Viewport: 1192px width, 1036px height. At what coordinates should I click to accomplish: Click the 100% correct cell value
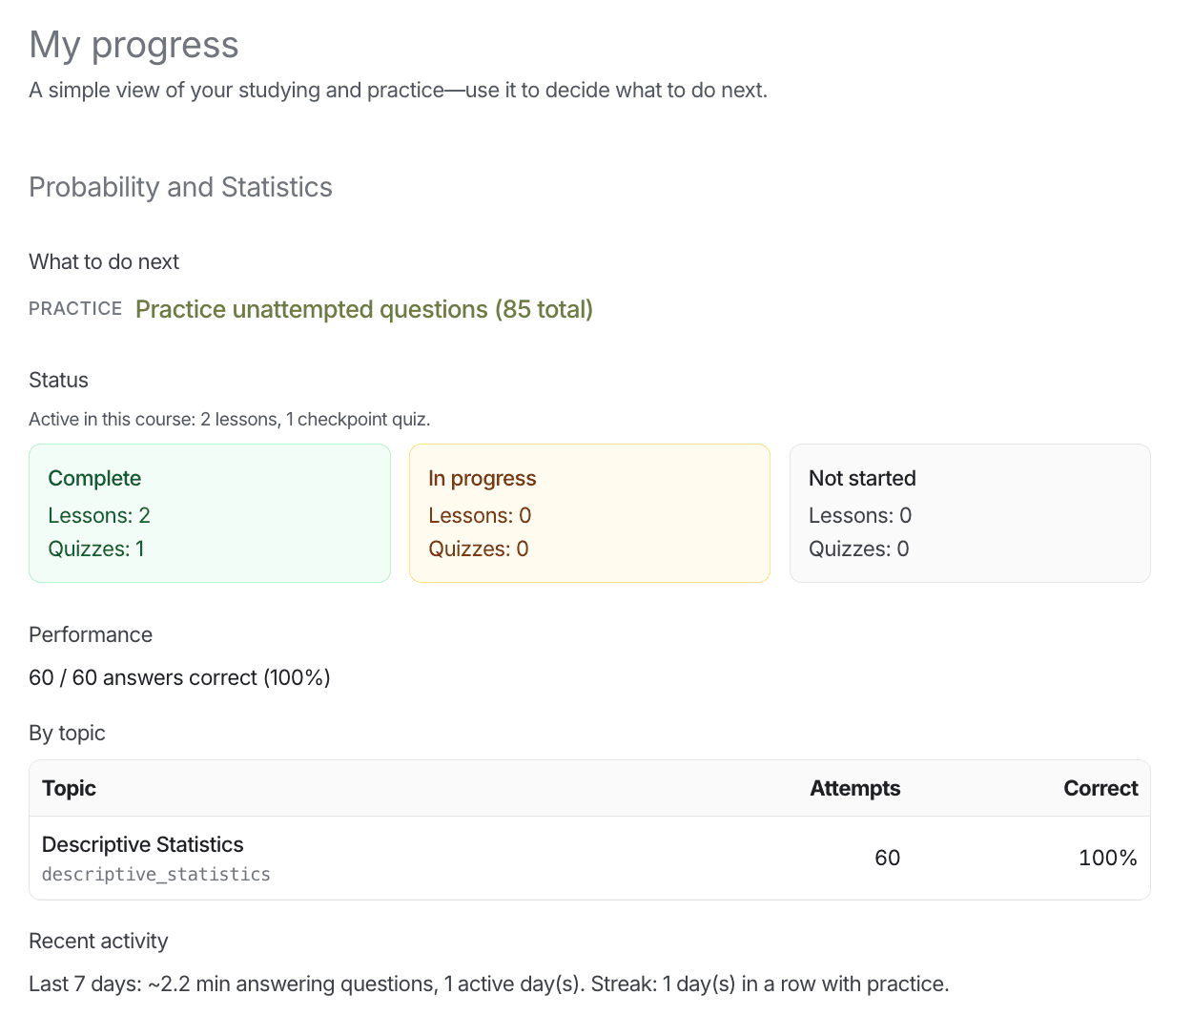tap(1108, 858)
